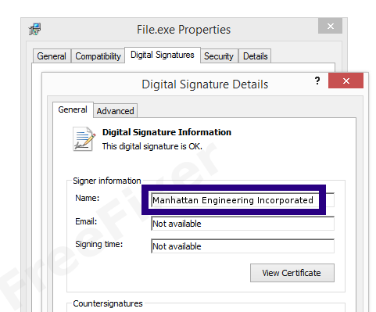Click the 'Name:' label
This screenshot has width=376, height=312.
[x=88, y=198]
